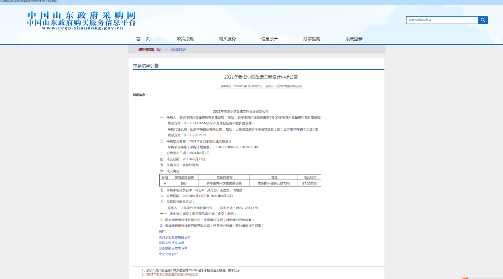The height and width of the screenshot is (279, 503).
Task: Click the 项目信息公开 breadcrumb link
Action: 178,50
